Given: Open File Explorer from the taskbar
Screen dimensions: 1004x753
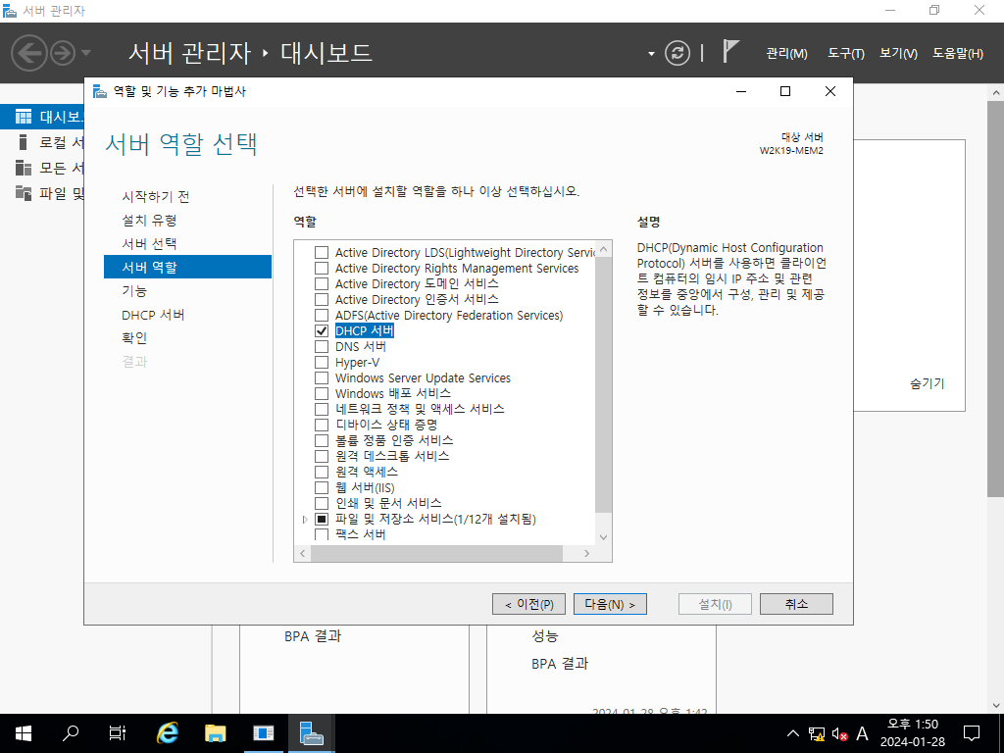Looking at the screenshot, I should point(215,733).
